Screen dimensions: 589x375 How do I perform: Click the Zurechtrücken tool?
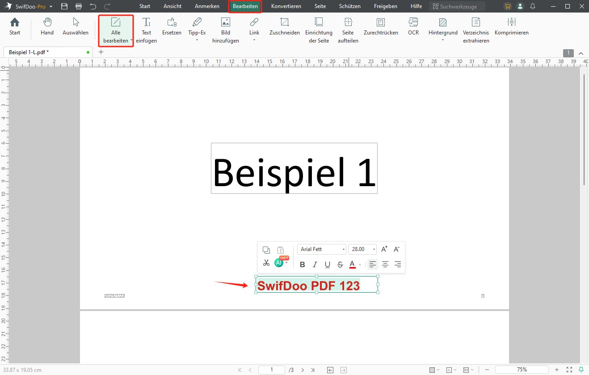coord(381,27)
